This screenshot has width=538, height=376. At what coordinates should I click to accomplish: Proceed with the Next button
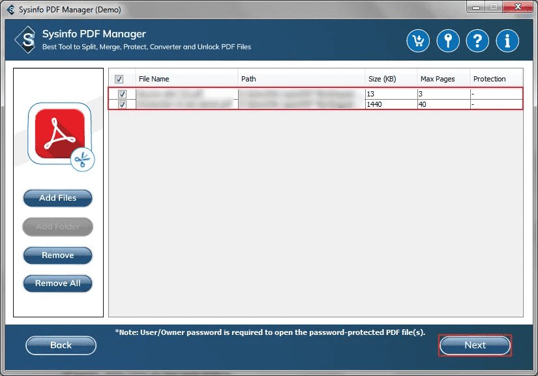(x=475, y=345)
